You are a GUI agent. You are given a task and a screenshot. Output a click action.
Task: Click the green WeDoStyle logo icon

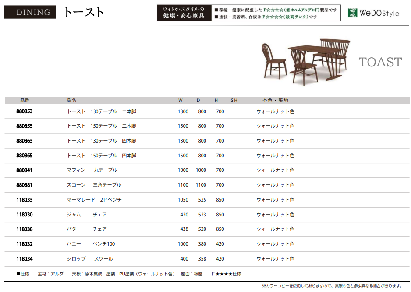coord(352,13)
